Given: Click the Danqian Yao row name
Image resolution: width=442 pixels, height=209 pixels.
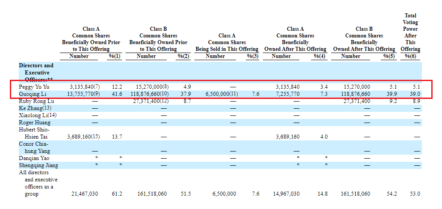Looking at the screenshot, I should point(34,158).
